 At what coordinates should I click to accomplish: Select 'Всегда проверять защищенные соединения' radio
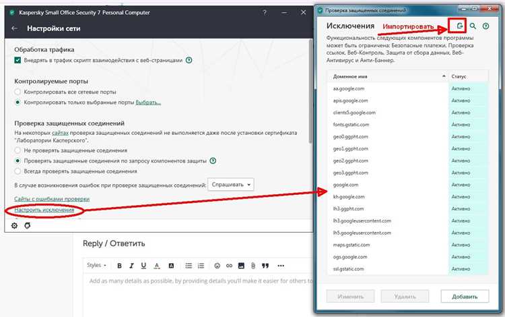tap(18, 171)
